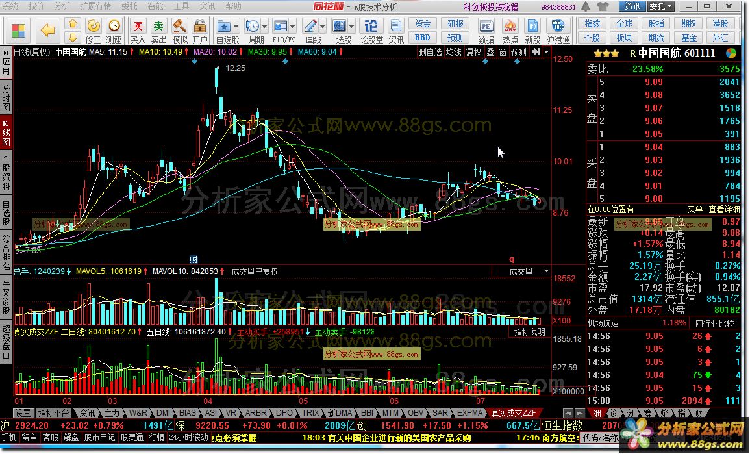Expand the 选股 dropdown arrow

pos(351,26)
